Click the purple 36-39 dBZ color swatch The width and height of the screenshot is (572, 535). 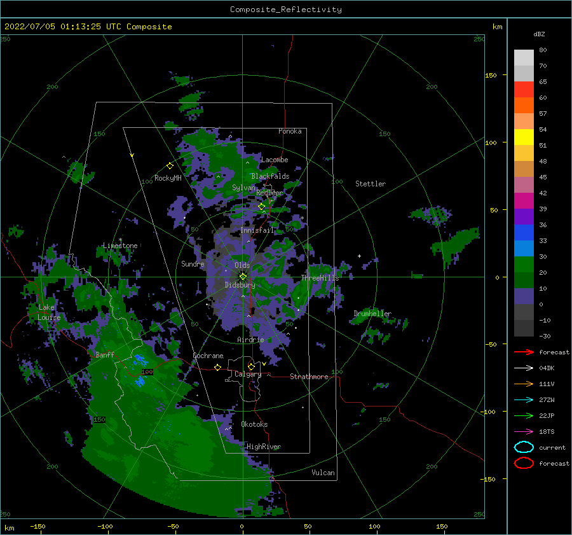click(x=524, y=216)
